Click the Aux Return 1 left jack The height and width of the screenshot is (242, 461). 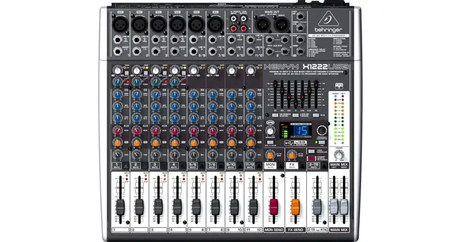tap(269, 40)
